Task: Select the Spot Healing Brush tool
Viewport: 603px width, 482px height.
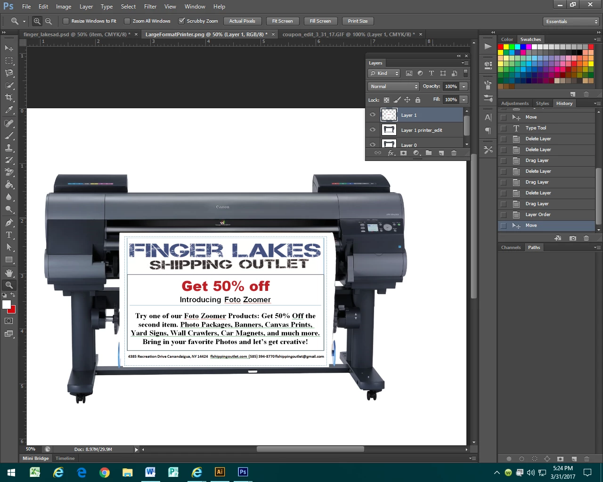Action: 9,123
